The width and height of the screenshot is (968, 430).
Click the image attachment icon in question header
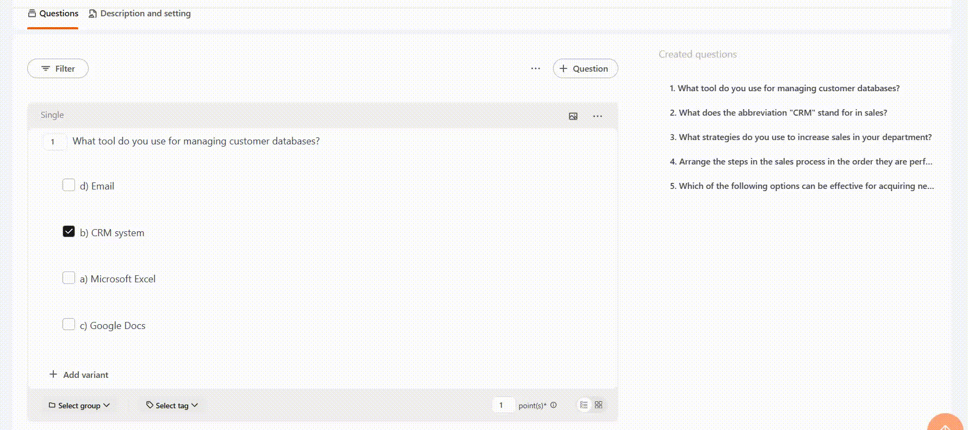pyautogui.click(x=573, y=116)
